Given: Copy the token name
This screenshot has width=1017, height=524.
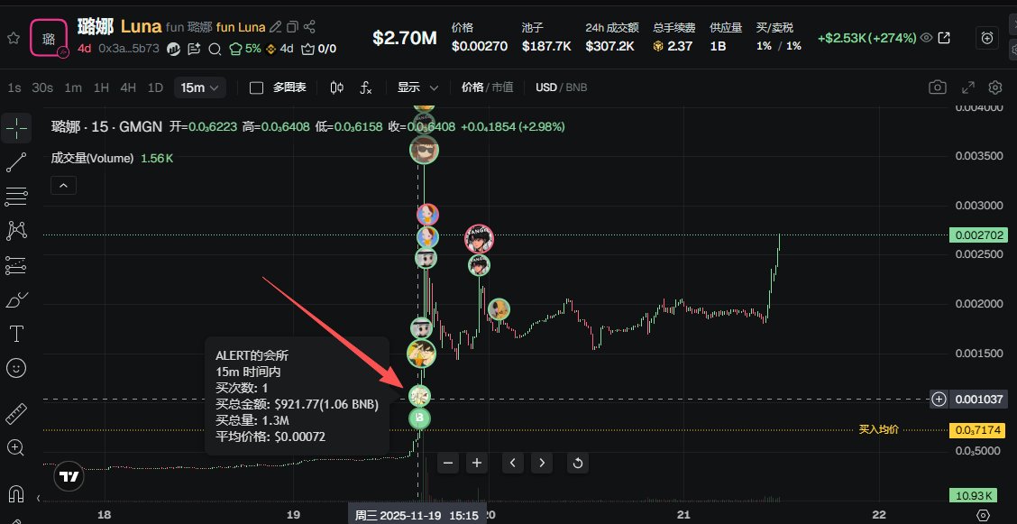Looking at the screenshot, I should [292, 26].
